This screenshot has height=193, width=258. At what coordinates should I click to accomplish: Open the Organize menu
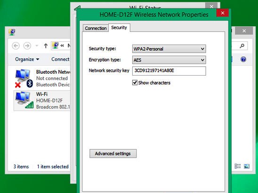coord(27,59)
